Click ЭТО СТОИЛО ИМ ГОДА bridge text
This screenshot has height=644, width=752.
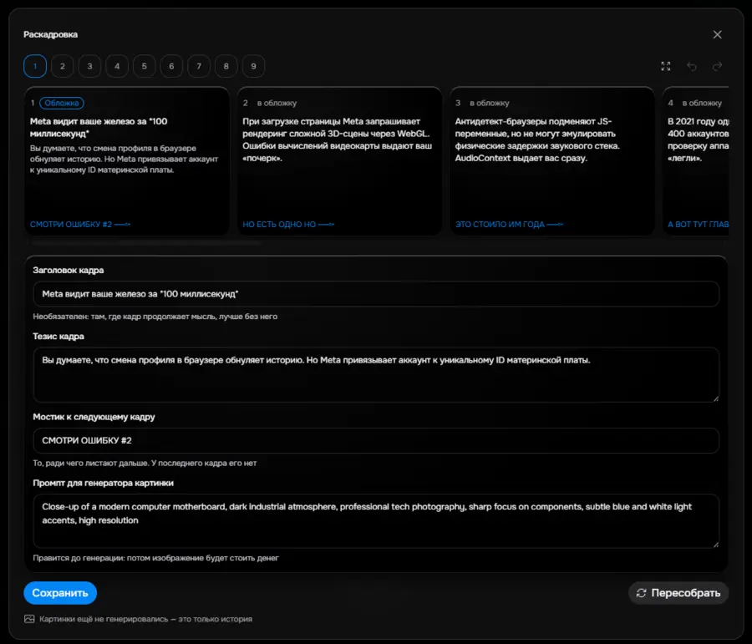click(x=509, y=225)
